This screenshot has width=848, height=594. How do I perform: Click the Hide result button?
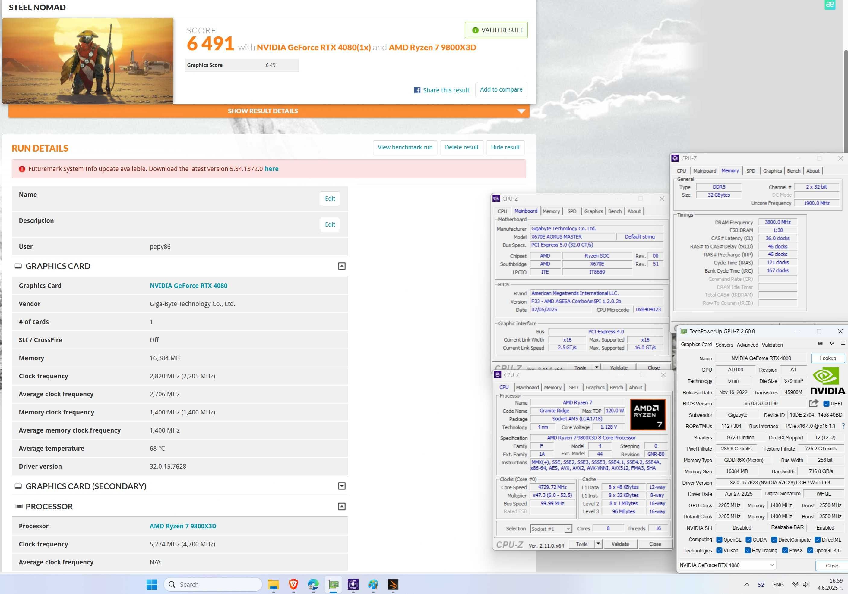(x=505, y=147)
